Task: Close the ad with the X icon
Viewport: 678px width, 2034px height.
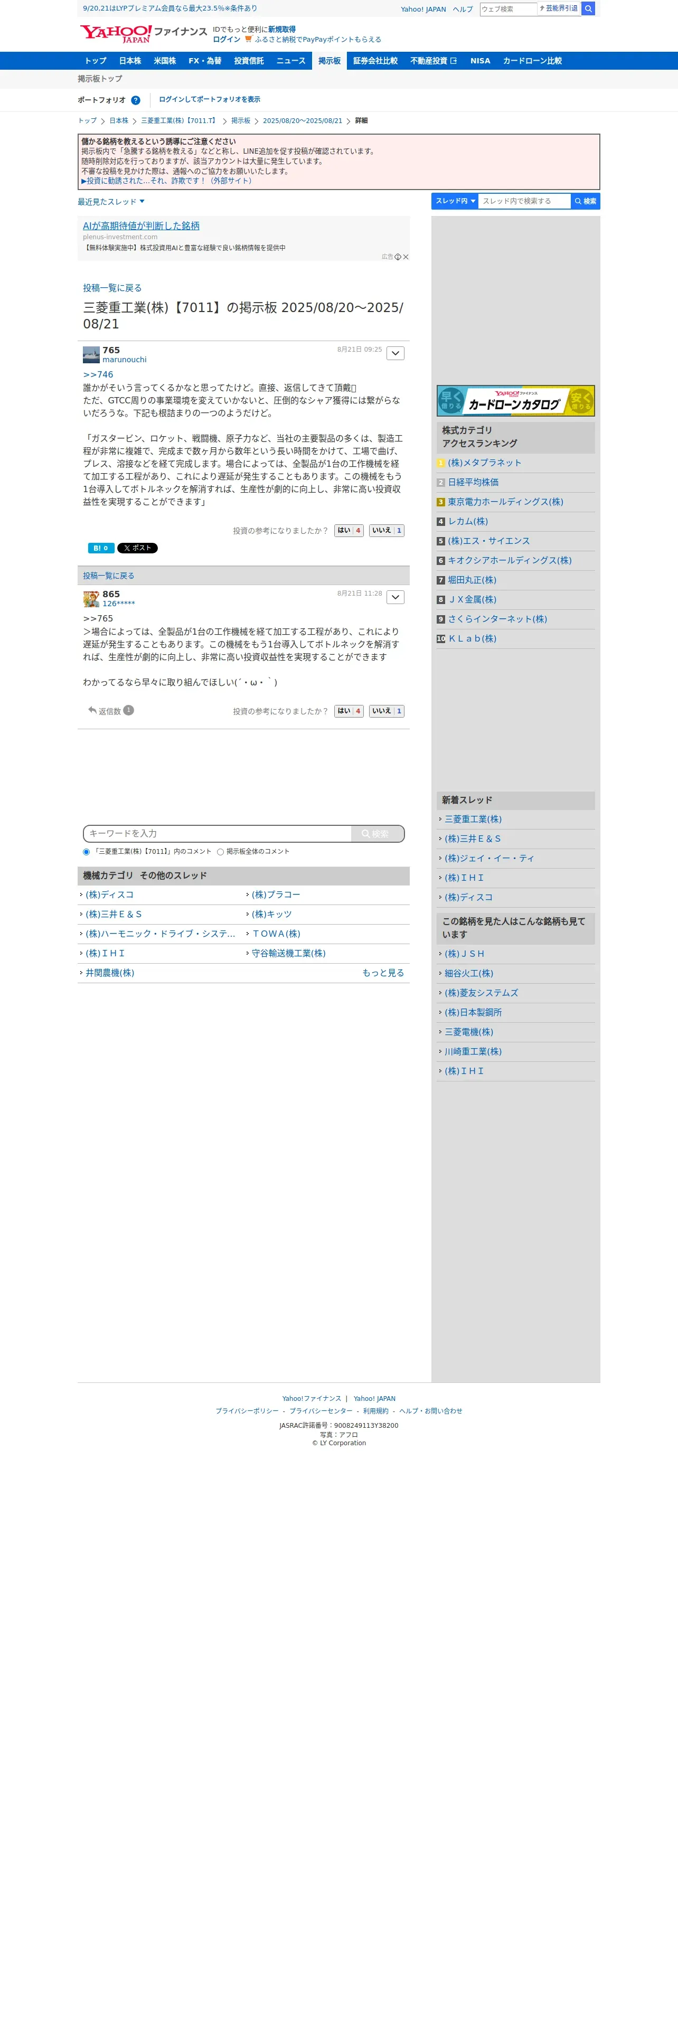Action: pos(406,257)
